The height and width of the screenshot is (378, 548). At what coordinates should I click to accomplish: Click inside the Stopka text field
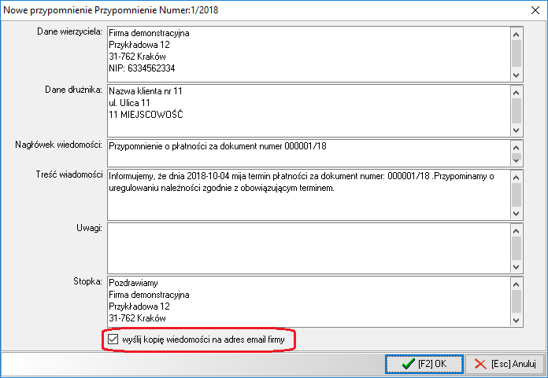point(307,300)
